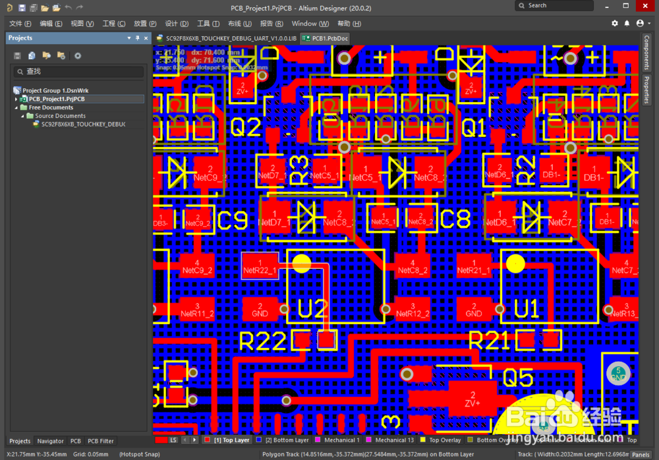This screenshot has width=659, height=460.
Task: Click the Top Layer red color square
Action: click(207, 440)
